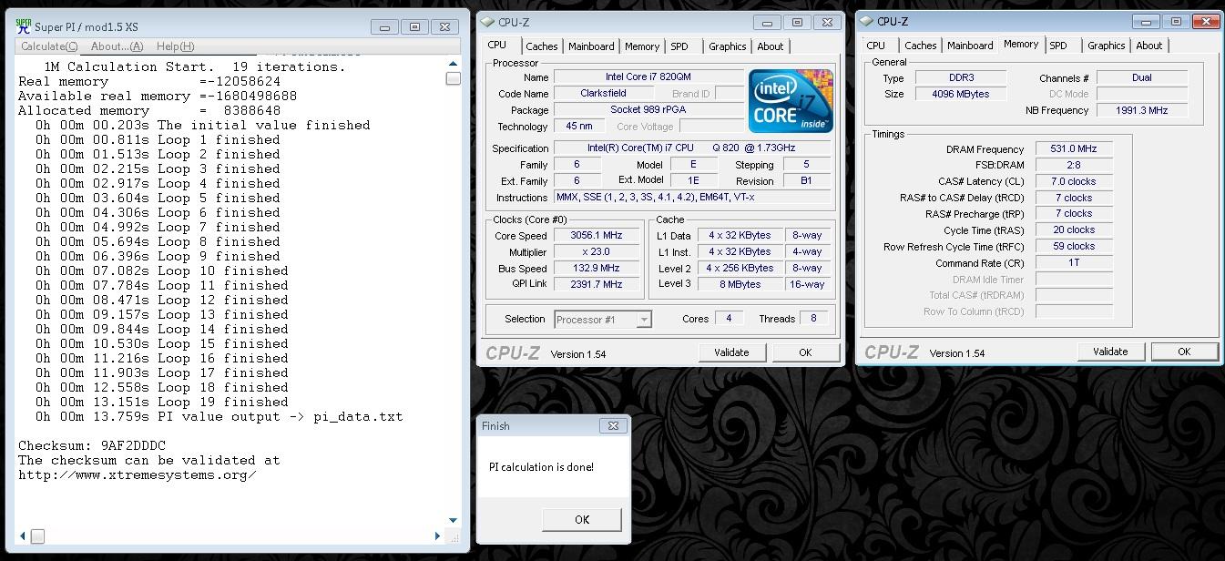Minimize the Super PI window
This screenshot has height=561, width=1225.
pos(384,27)
